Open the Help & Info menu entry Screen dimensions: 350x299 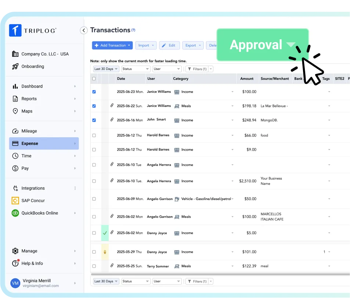pyautogui.click(x=31, y=263)
